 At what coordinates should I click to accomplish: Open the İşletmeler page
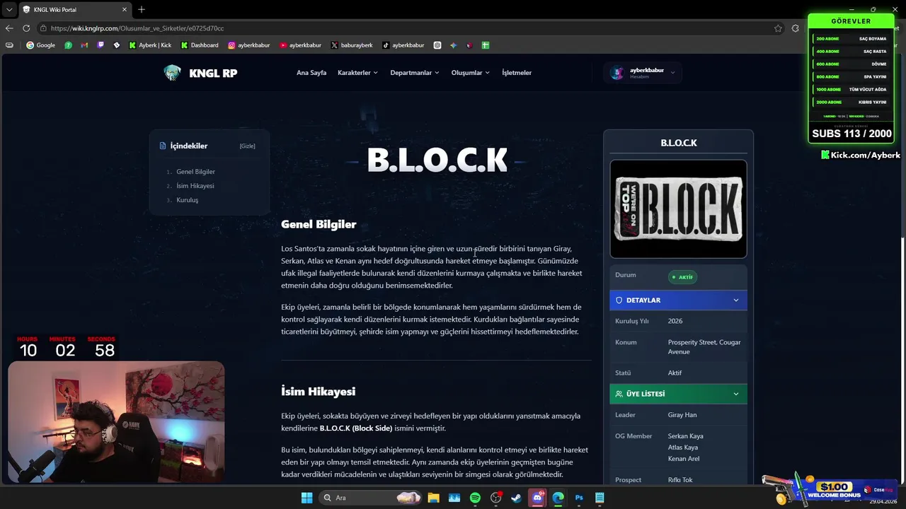[x=517, y=73]
